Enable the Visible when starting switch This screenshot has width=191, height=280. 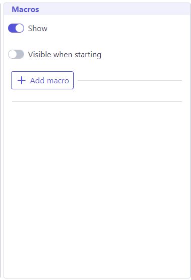(16, 54)
